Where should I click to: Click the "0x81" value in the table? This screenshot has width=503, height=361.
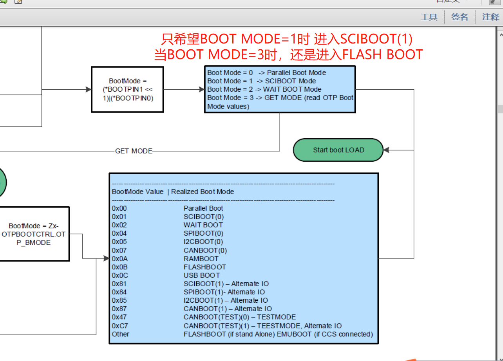(119, 283)
